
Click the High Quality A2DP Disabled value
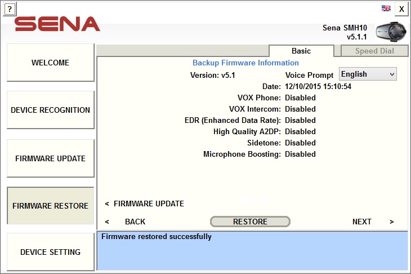click(x=300, y=131)
